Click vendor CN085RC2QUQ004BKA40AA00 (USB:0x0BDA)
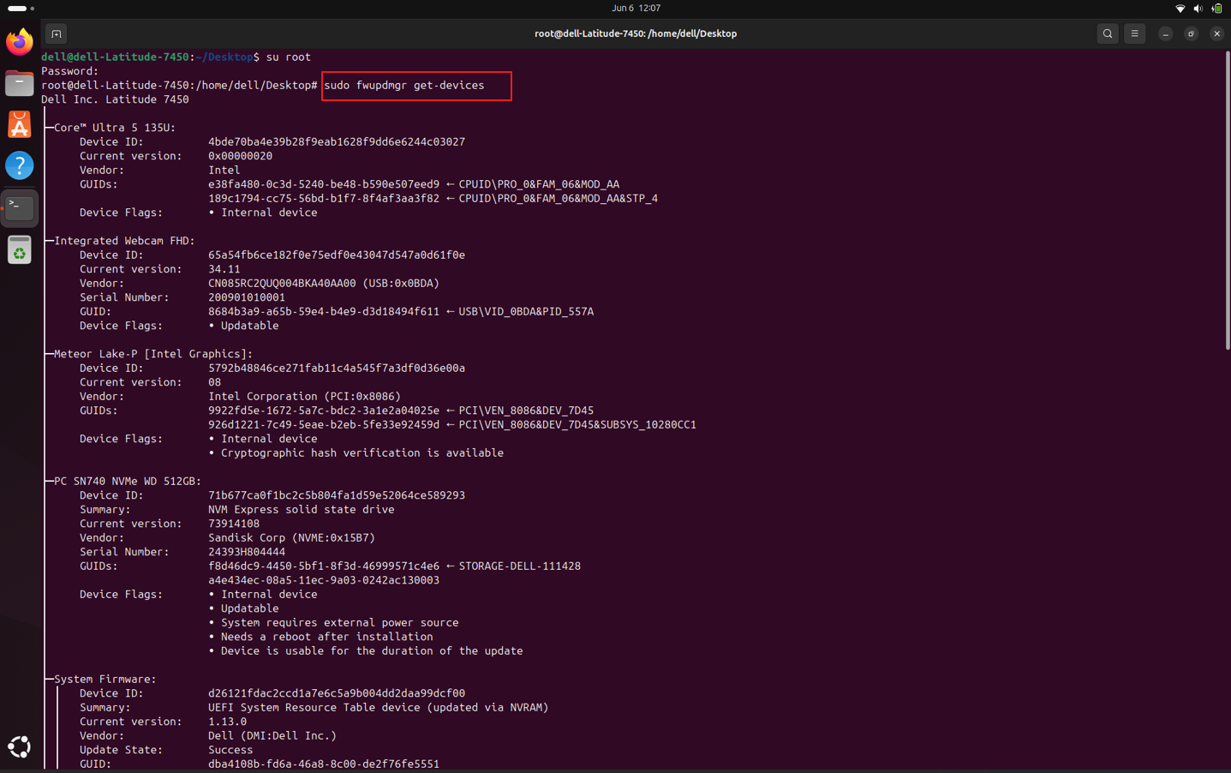The height and width of the screenshot is (773, 1231). click(324, 283)
